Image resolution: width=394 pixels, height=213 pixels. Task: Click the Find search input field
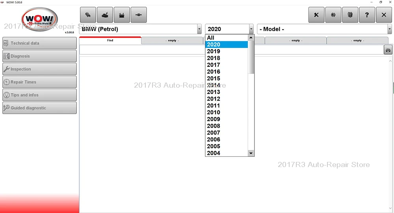pyautogui.click(x=231, y=50)
